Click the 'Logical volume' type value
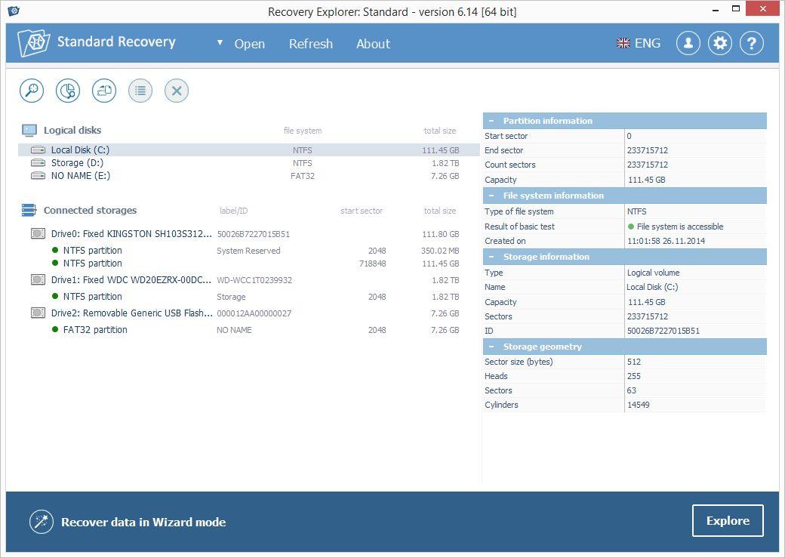Viewport: 785px width, 558px height. click(x=654, y=273)
